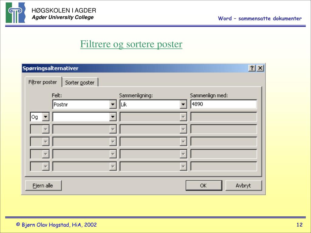311x233 pixels.
Task: Click the Agder University College text
Action: pos(63,17)
